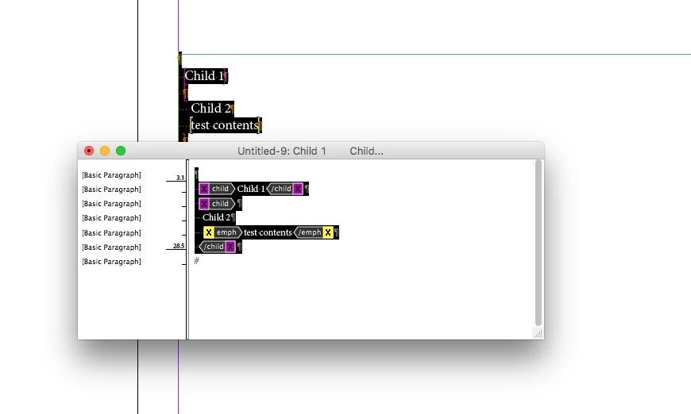Click the yellow opening emph tag marker

coord(222,232)
